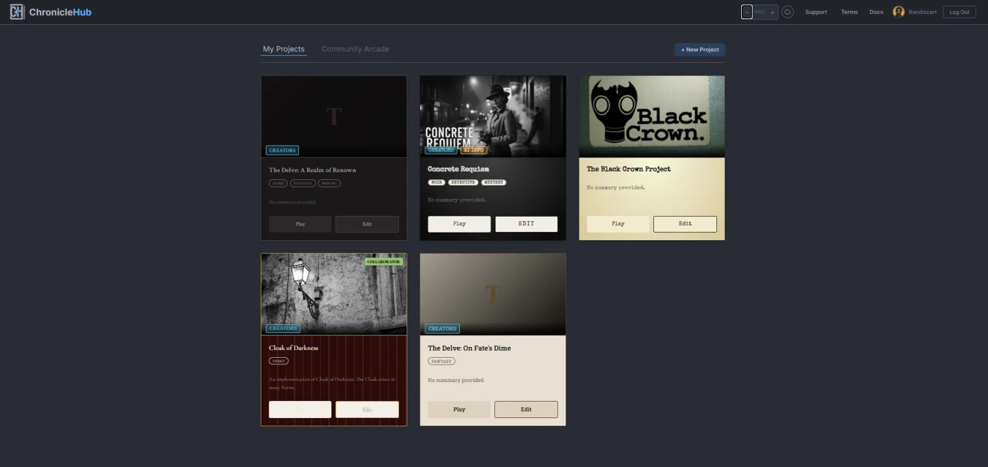Image resolution: width=988 pixels, height=467 pixels.
Task: Decrease zoom with the minus button
Action: click(747, 12)
